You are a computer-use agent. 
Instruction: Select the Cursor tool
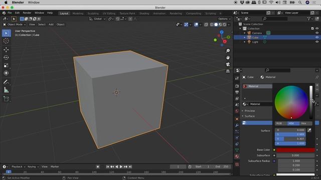[x=6, y=41]
